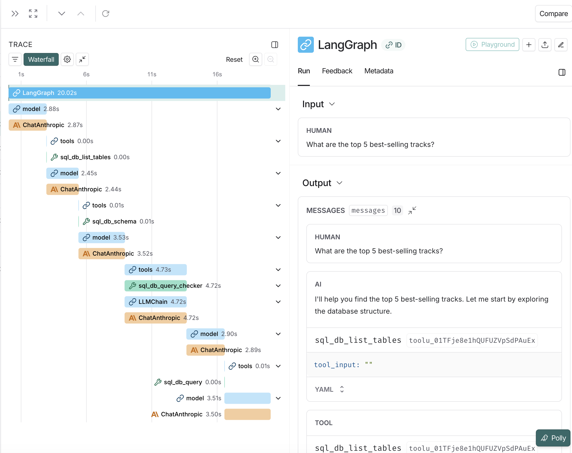Go to next trace with down chevron
Viewport: 572px width, 453px height.
(x=61, y=14)
